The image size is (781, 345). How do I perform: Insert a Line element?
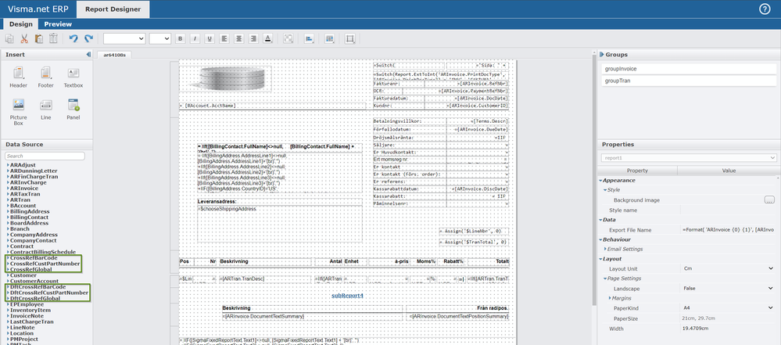pos(46,110)
